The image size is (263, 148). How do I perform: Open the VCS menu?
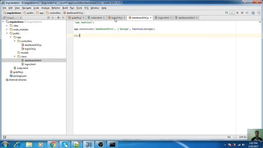point(86,8)
